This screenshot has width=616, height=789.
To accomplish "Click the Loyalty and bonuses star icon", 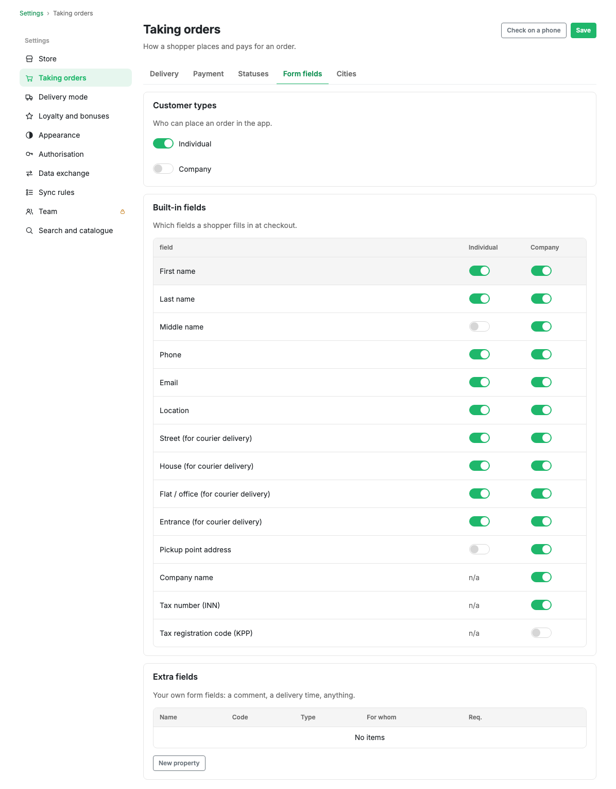I will point(29,116).
